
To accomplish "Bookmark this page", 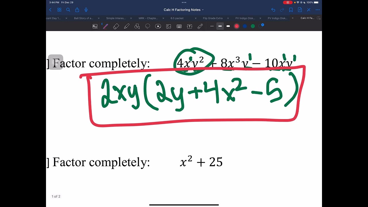I will 291,10.
